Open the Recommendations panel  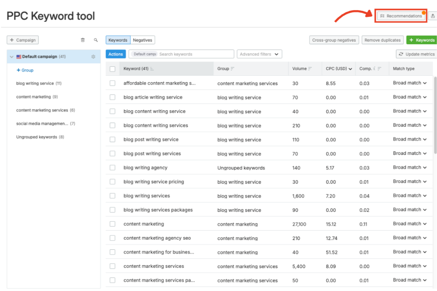401,16
